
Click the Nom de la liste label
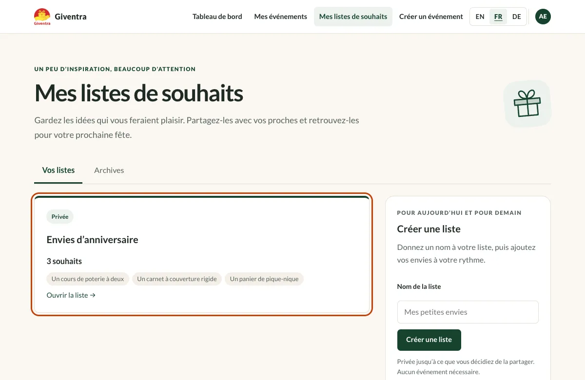(419, 286)
